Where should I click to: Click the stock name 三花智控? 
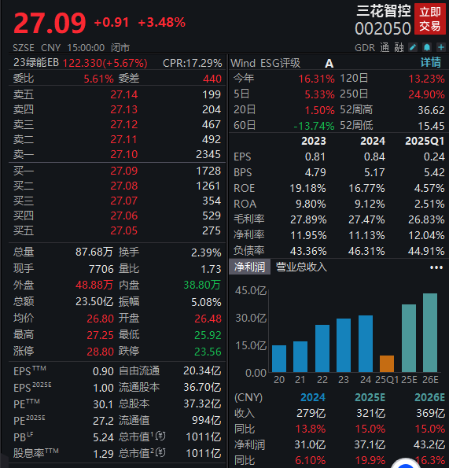point(384,11)
